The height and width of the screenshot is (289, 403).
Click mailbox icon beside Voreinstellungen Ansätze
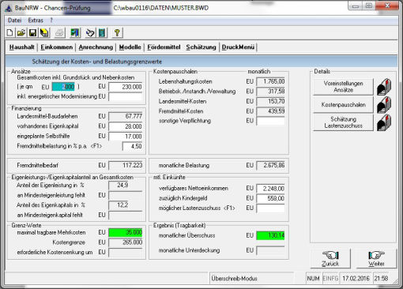[x=384, y=87]
